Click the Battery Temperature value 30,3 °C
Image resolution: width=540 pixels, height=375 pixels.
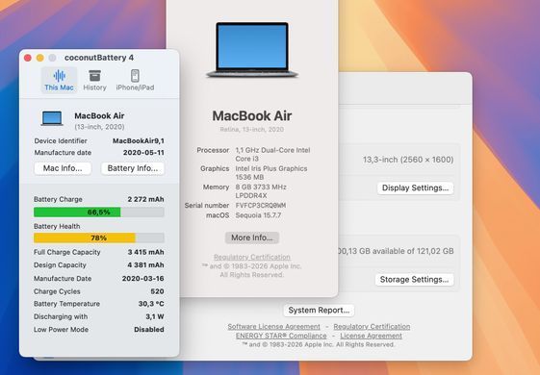[151, 304]
